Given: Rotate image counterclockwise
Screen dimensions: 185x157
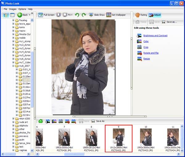Looking at the screenshot, I should coord(77,15).
